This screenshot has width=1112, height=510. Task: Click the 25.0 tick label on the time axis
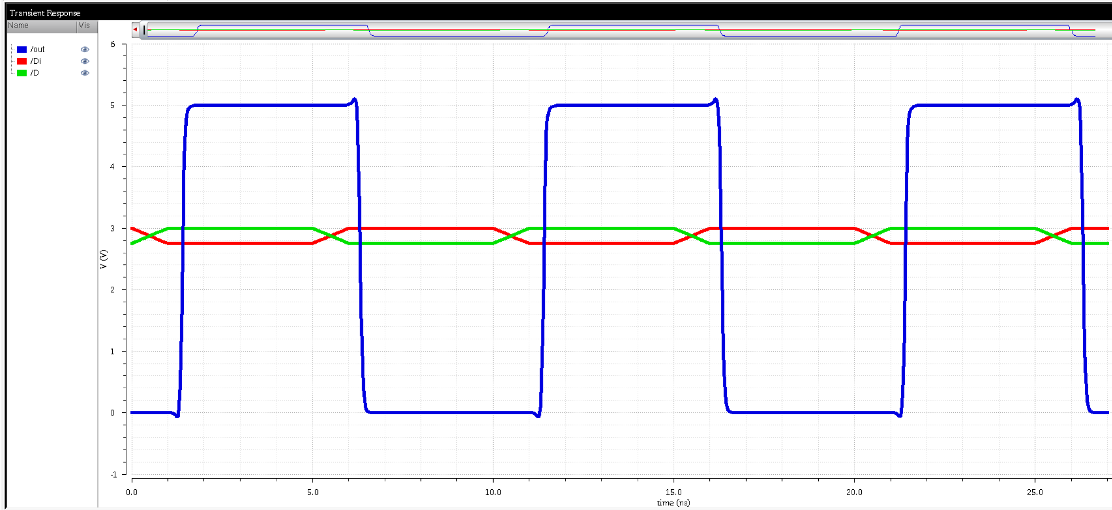tap(1035, 493)
